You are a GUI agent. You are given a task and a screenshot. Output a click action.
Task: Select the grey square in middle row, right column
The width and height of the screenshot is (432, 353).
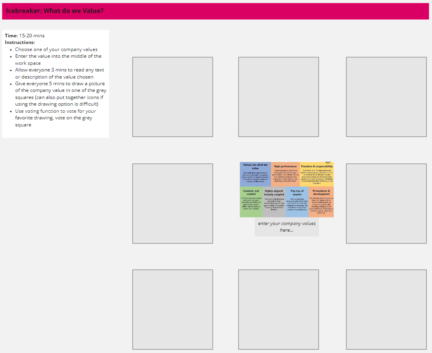coord(386,203)
